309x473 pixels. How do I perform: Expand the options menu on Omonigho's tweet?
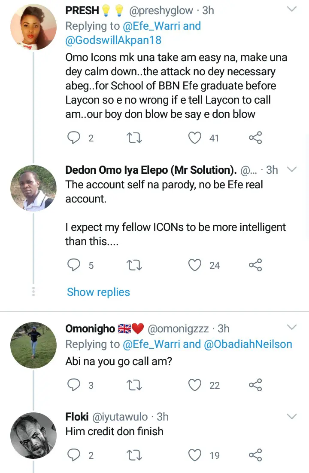tap(292, 328)
